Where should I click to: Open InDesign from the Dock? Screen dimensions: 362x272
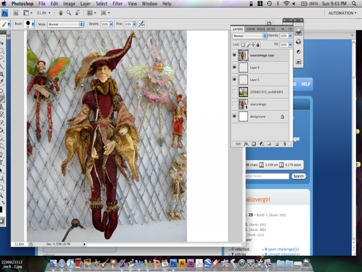(x=191, y=263)
